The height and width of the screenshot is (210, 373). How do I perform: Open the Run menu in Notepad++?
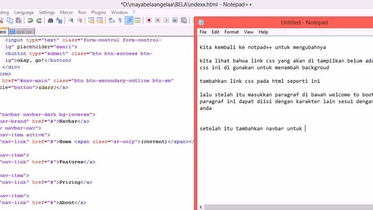coord(82,12)
